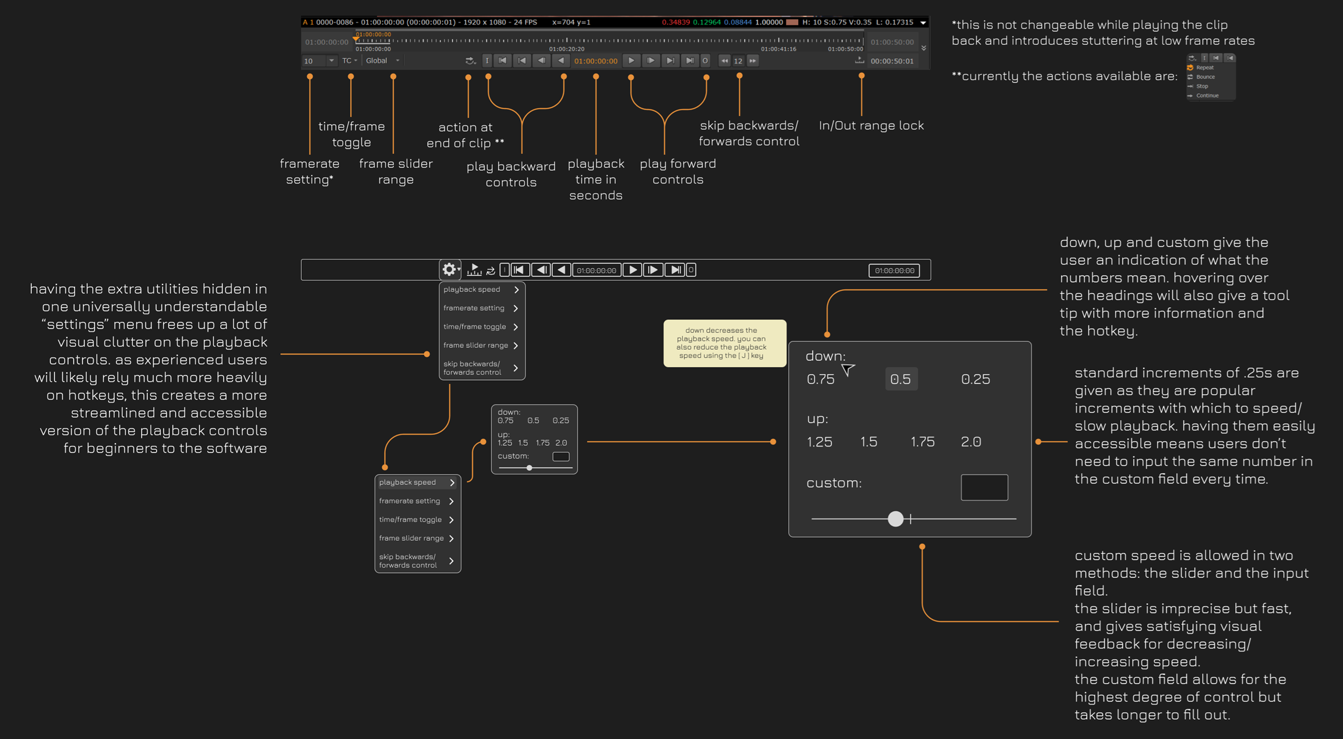Choose the 1.75 speed in the large up panel

[922, 442]
